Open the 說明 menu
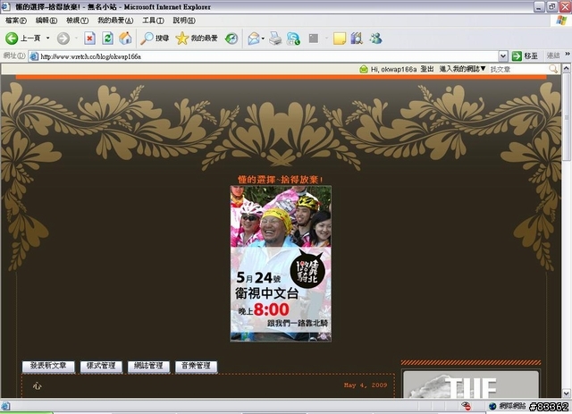 tap(184, 21)
